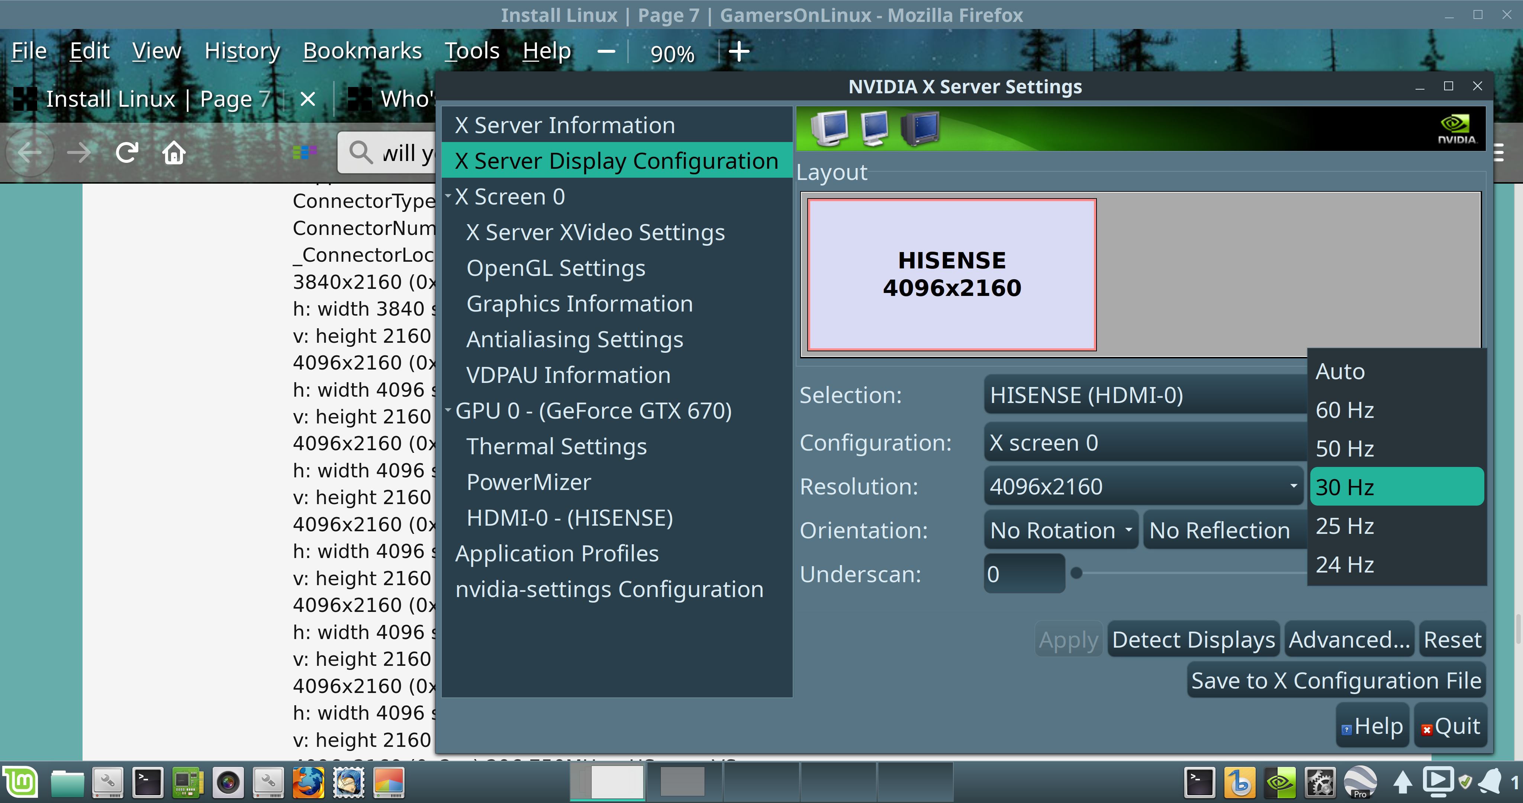1523x803 pixels.
Task: Select 30 Hz refresh rate
Action: pyautogui.click(x=1397, y=487)
